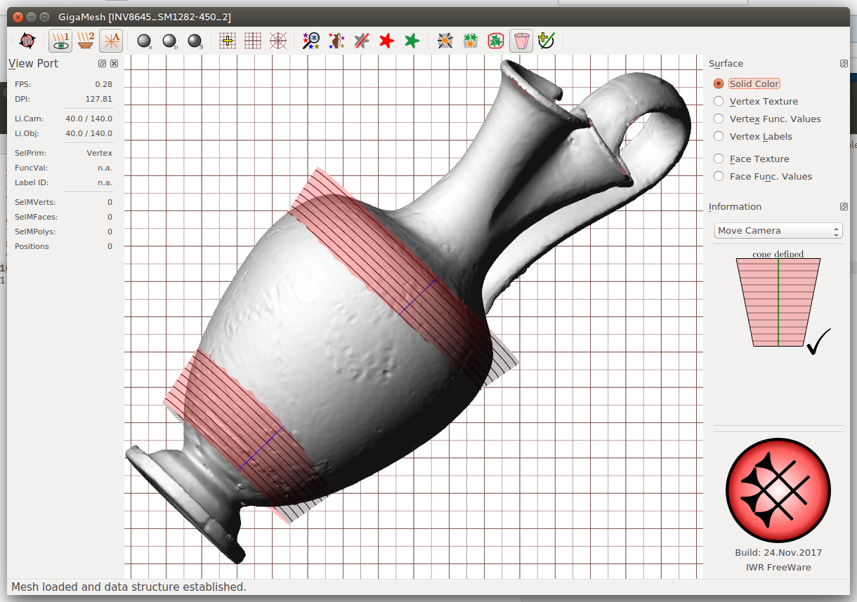Toggle the ambient light A toolbar icon

pyautogui.click(x=111, y=41)
